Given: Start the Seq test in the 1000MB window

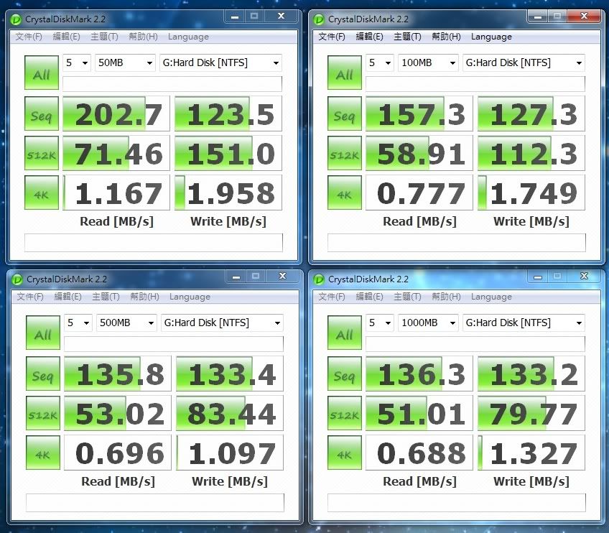Looking at the screenshot, I should (x=345, y=374).
